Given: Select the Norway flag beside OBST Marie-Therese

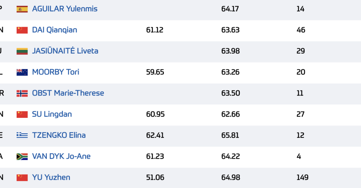Looking at the screenshot, I should point(22,93).
